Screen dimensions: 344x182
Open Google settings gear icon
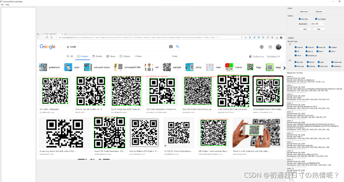262,47
